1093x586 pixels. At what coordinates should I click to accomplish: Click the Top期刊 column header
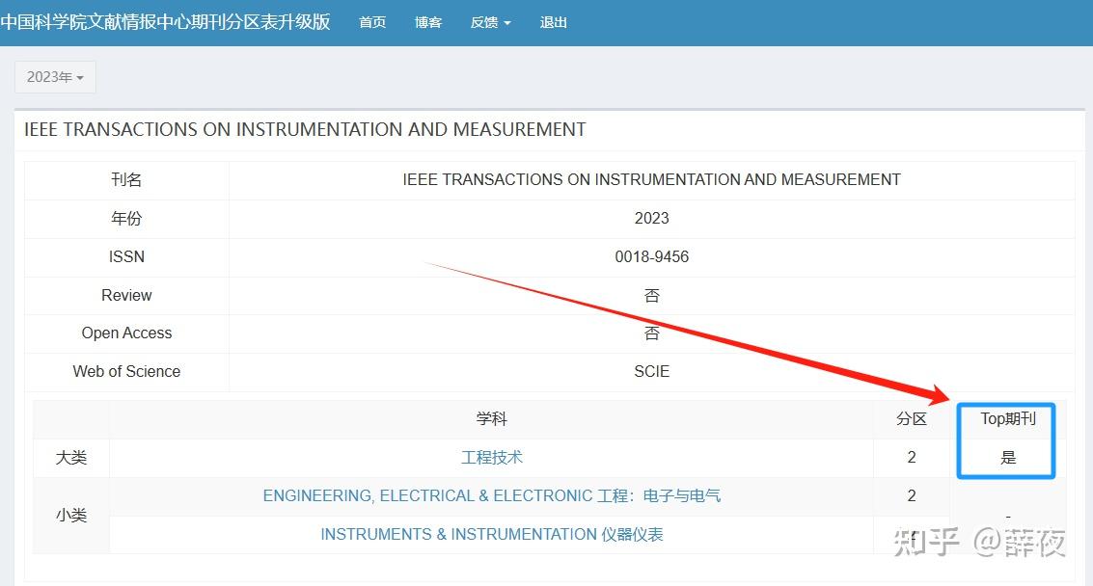pyautogui.click(x=1008, y=418)
